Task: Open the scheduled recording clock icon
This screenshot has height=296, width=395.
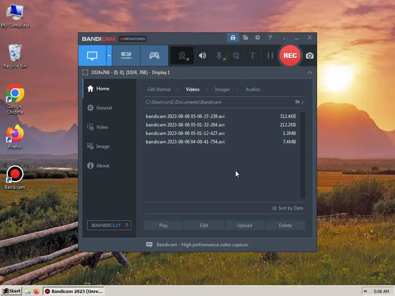Action: click(x=257, y=37)
